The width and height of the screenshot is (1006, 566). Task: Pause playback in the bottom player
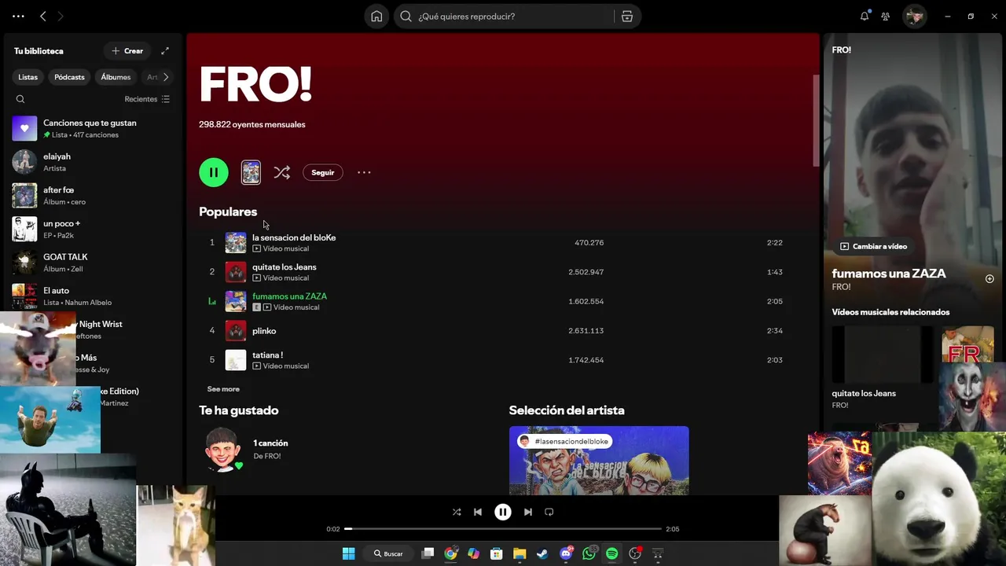503,512
